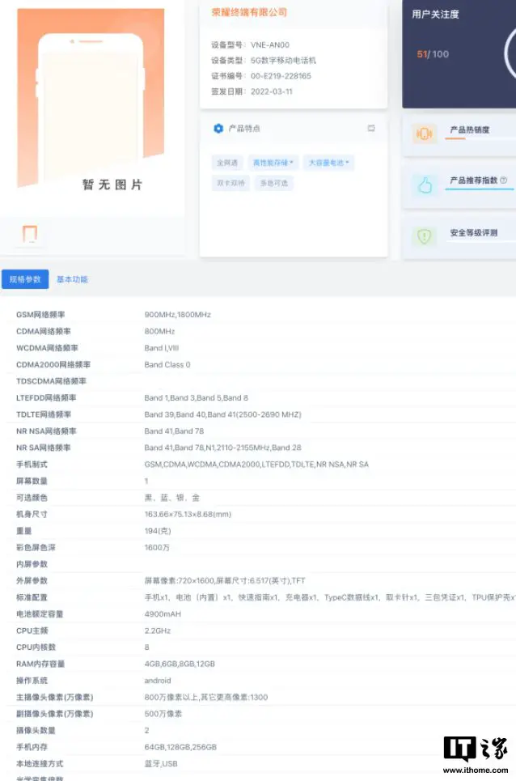Click the value Band Class 0

point(167,364)
